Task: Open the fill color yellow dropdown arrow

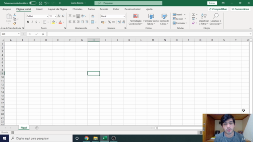Action: click(57, 22)
